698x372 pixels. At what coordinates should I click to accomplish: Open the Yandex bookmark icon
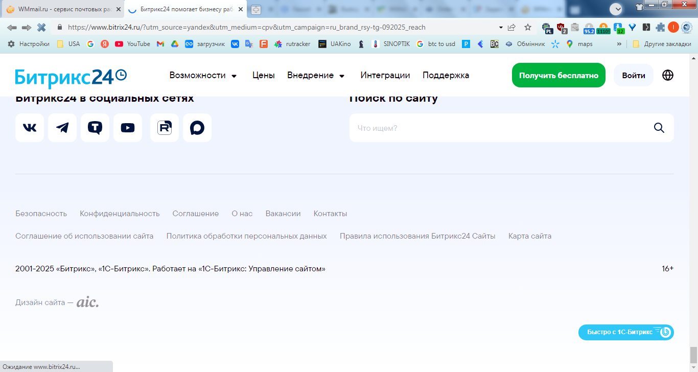pos(105,44)
